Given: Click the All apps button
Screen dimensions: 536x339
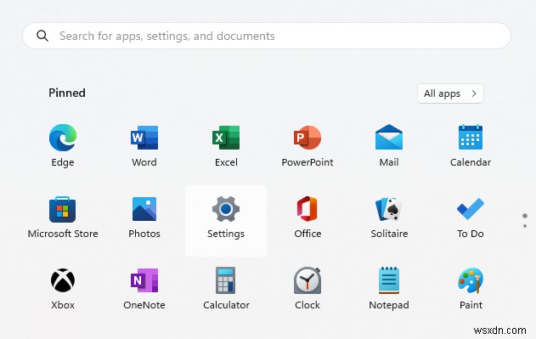Looking at the screenshot, I should [x=450, y=93].
